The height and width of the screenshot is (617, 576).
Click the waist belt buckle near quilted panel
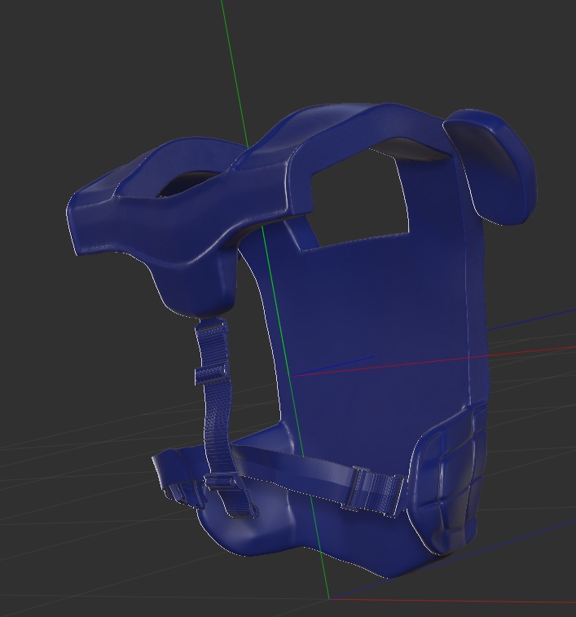[x=373, y=491]
